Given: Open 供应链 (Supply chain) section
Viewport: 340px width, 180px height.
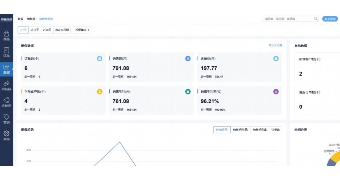Looking at the screenshot, I should tap(6, 86).
